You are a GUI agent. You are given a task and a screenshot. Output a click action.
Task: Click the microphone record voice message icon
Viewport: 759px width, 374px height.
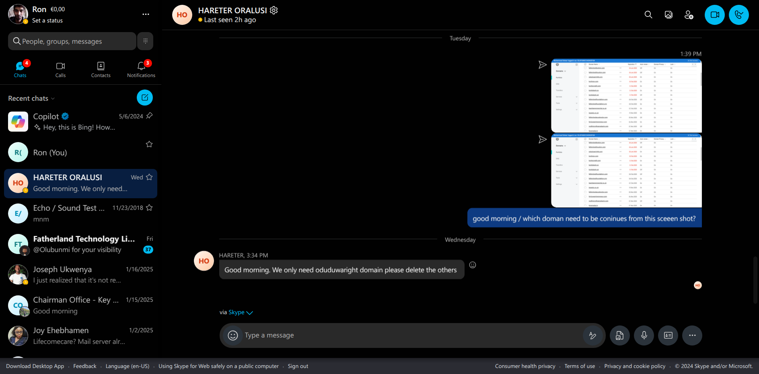coord(644,335)
